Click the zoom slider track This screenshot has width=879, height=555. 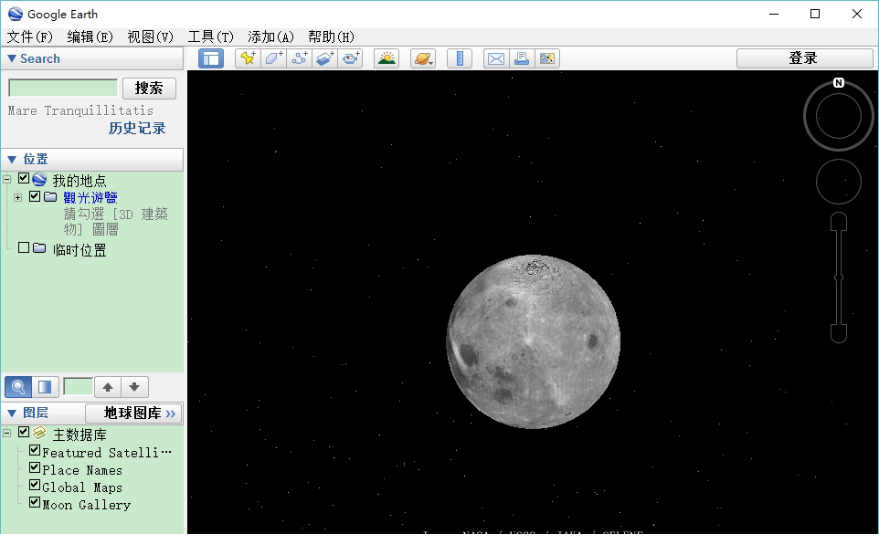coord(839,277)
